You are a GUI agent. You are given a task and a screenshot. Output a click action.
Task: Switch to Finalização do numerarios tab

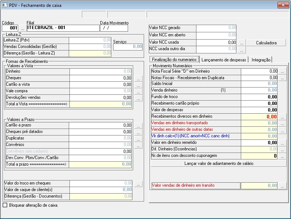pos(174,60)
